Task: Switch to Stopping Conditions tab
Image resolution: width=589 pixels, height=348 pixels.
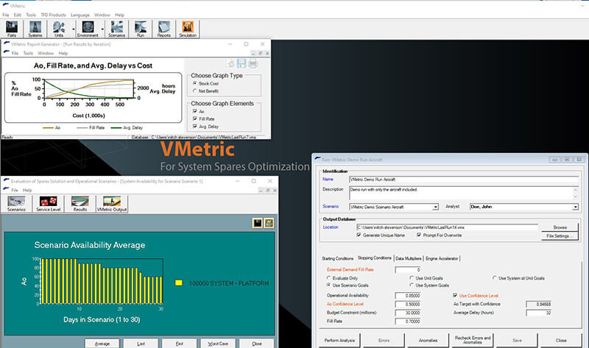Action: click(375, 258)
